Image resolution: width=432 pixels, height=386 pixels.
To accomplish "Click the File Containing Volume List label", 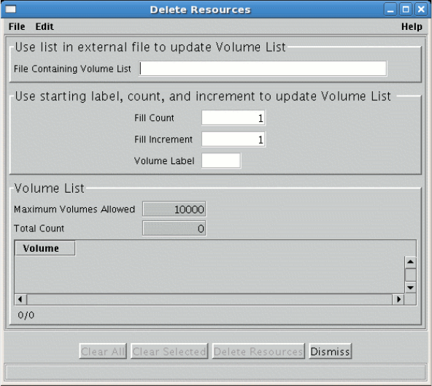I will click(x=72, y=69).
